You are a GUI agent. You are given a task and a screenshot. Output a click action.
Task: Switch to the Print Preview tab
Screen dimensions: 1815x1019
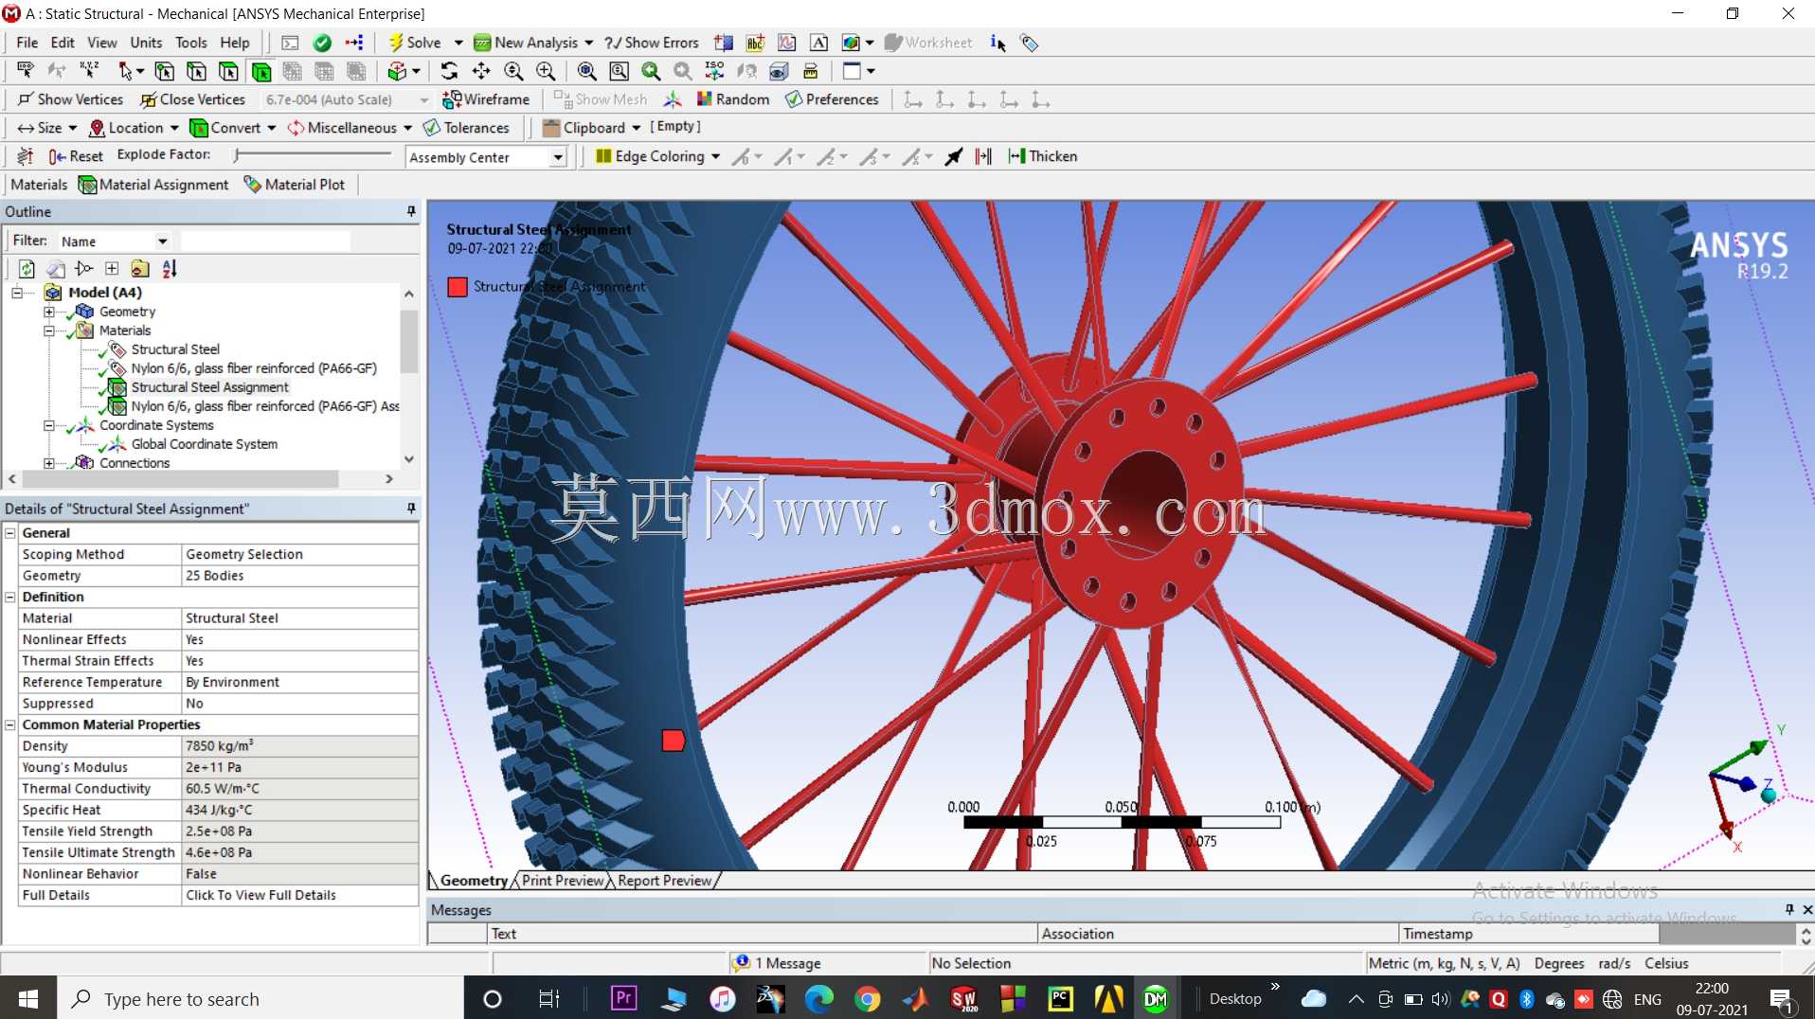tap(563, 881)
